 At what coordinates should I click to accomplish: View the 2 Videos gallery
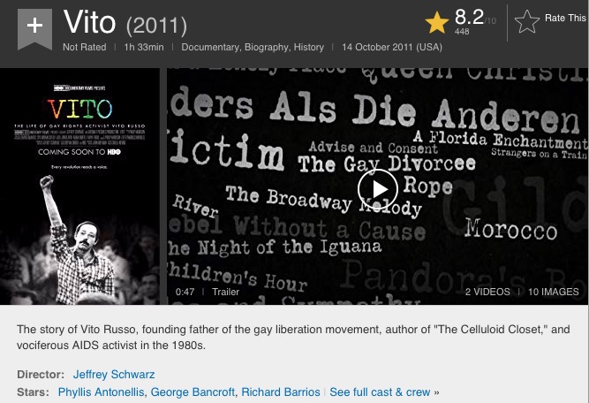(487, 292)
